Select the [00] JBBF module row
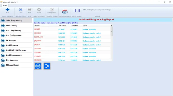This screenshot has width=173, height=96. [72, 29]
